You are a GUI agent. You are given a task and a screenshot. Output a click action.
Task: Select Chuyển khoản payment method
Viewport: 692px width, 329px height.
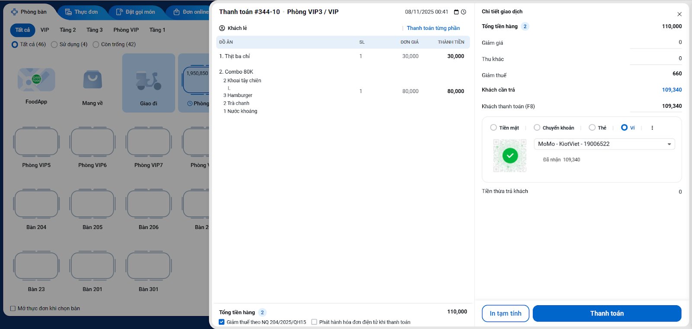pos(554,128)
